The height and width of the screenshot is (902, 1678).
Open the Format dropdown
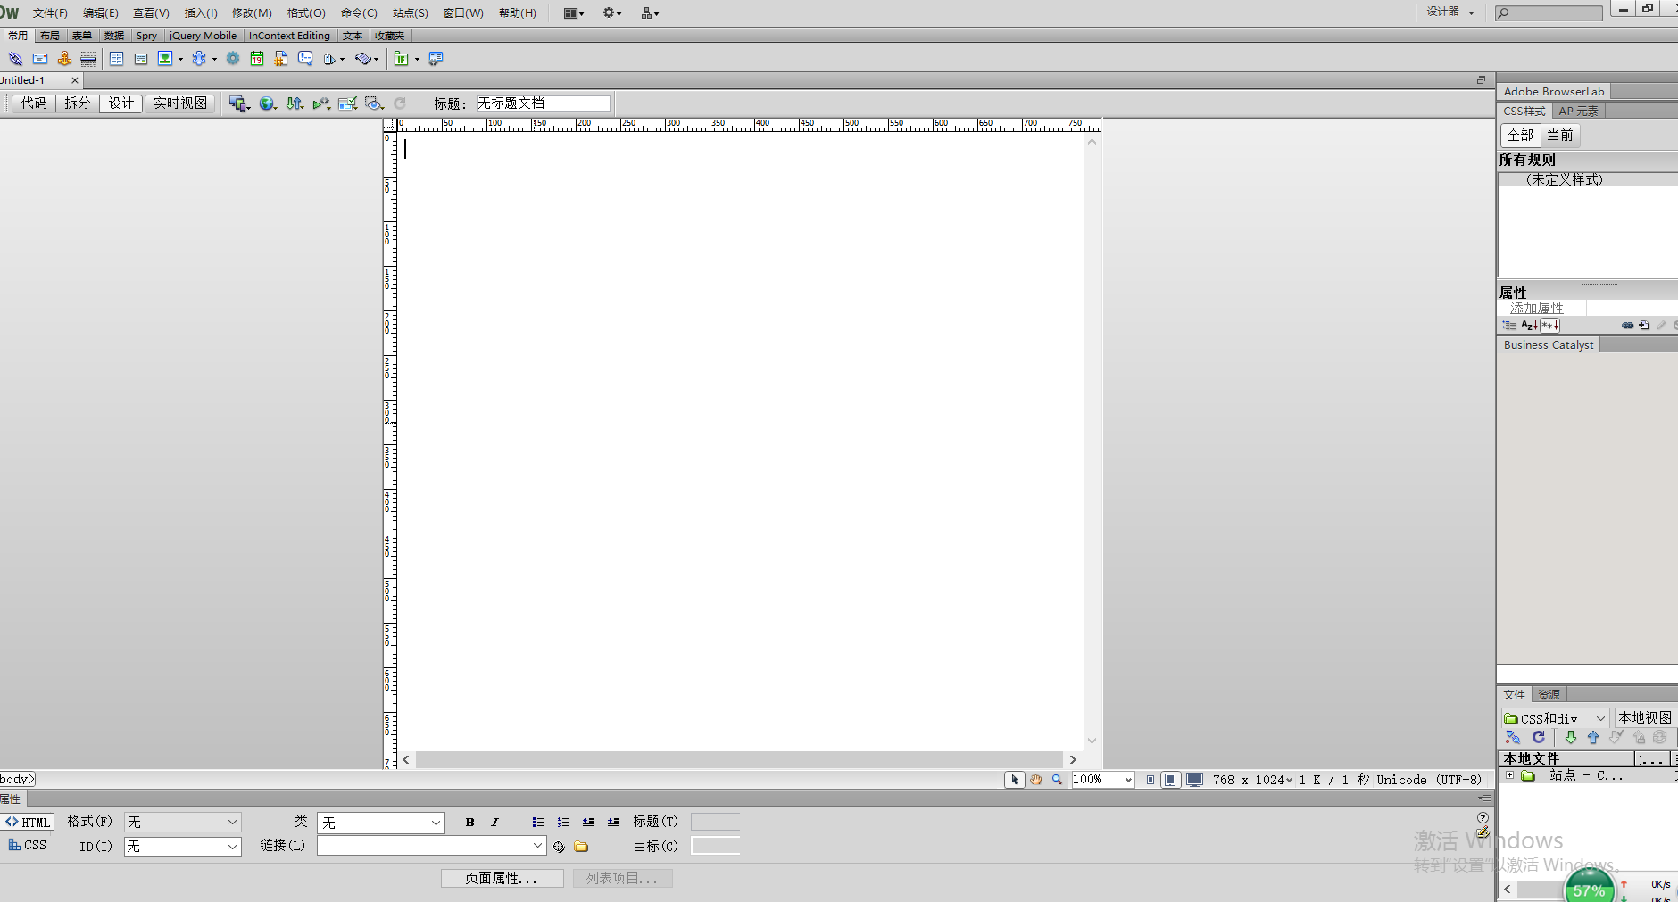182,823
